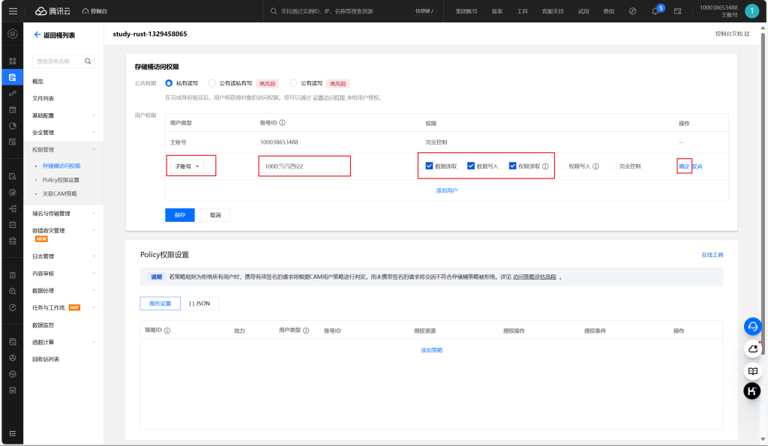Collapse the 权限管理 sidebar section
This screenshot has height=446, width=768.
coord(64,149)
